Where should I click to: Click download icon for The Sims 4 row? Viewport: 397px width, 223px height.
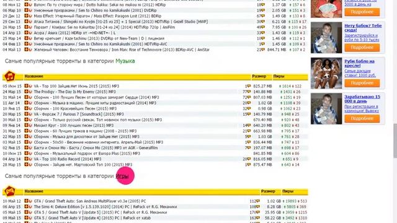click(26, 207)
